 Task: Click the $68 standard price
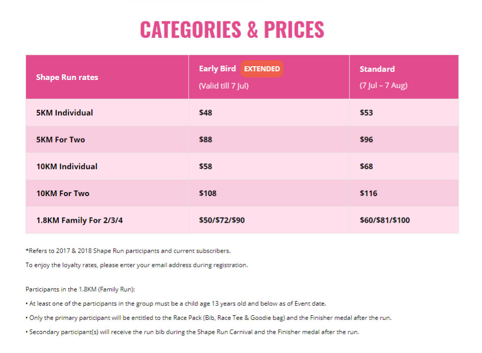[366, 167]
